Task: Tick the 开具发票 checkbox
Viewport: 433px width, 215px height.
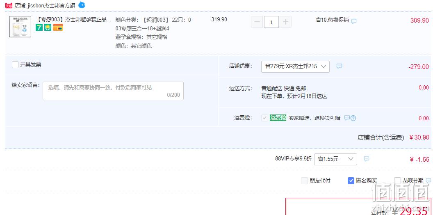Action: (15, 65)
